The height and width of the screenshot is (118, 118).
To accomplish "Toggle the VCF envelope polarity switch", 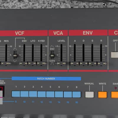I will pos(15,55).
